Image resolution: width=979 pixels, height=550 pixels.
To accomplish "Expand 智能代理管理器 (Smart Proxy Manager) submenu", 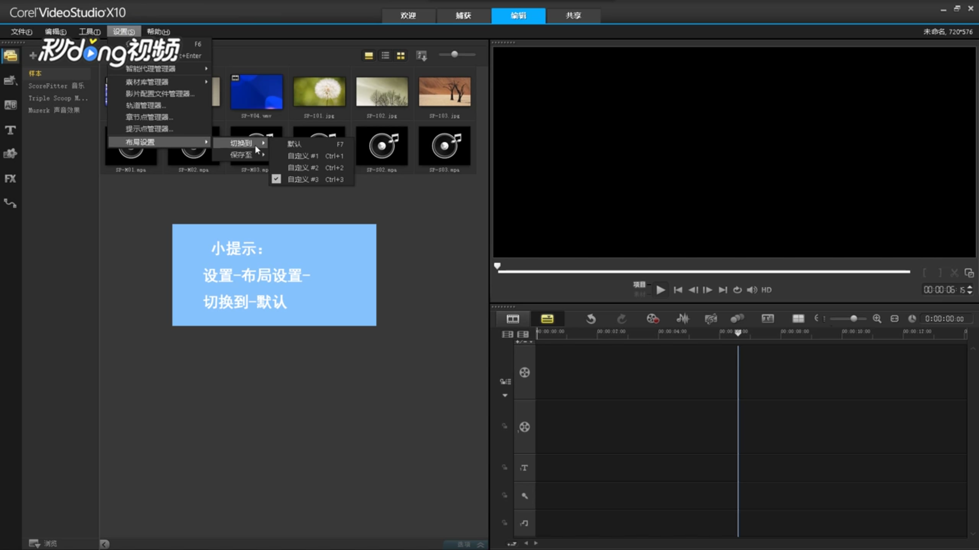I will pos(150,69).
